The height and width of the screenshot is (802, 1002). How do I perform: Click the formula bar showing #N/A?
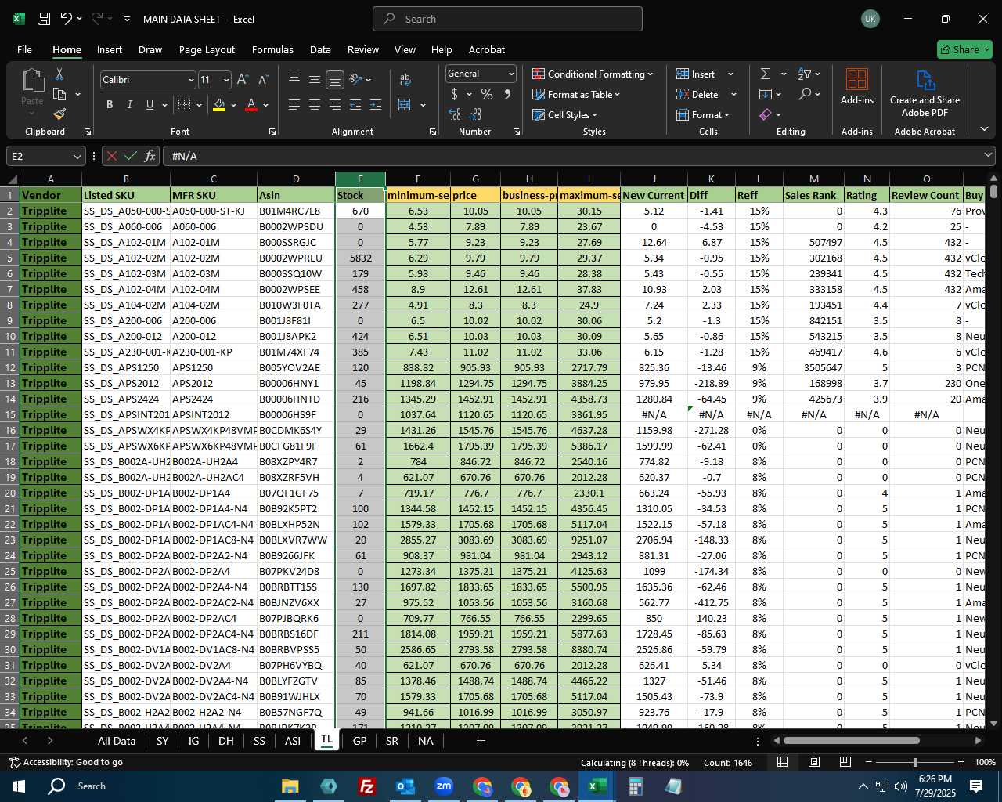point(579,157)
